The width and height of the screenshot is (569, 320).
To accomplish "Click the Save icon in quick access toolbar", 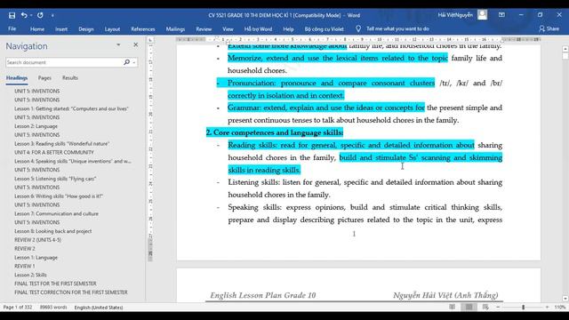I will 12,15.
